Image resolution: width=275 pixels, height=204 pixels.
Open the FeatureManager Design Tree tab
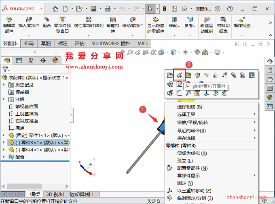tap(7, 60)
